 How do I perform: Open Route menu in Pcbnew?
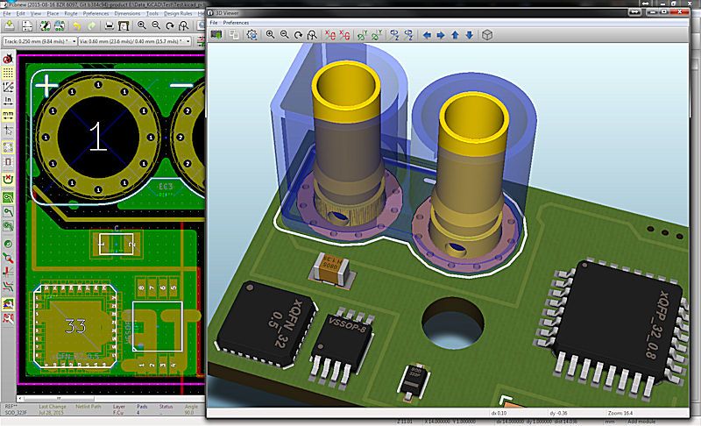click(71, 14)
